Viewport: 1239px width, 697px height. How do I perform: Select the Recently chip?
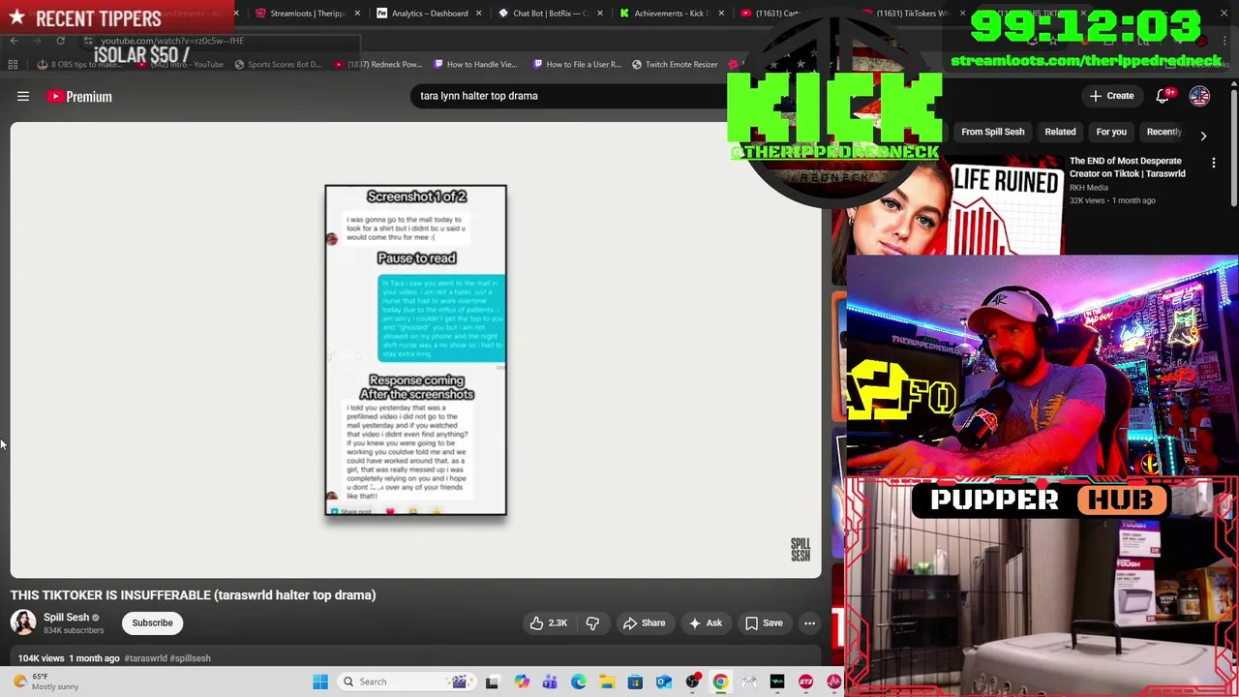point(1164,132)
